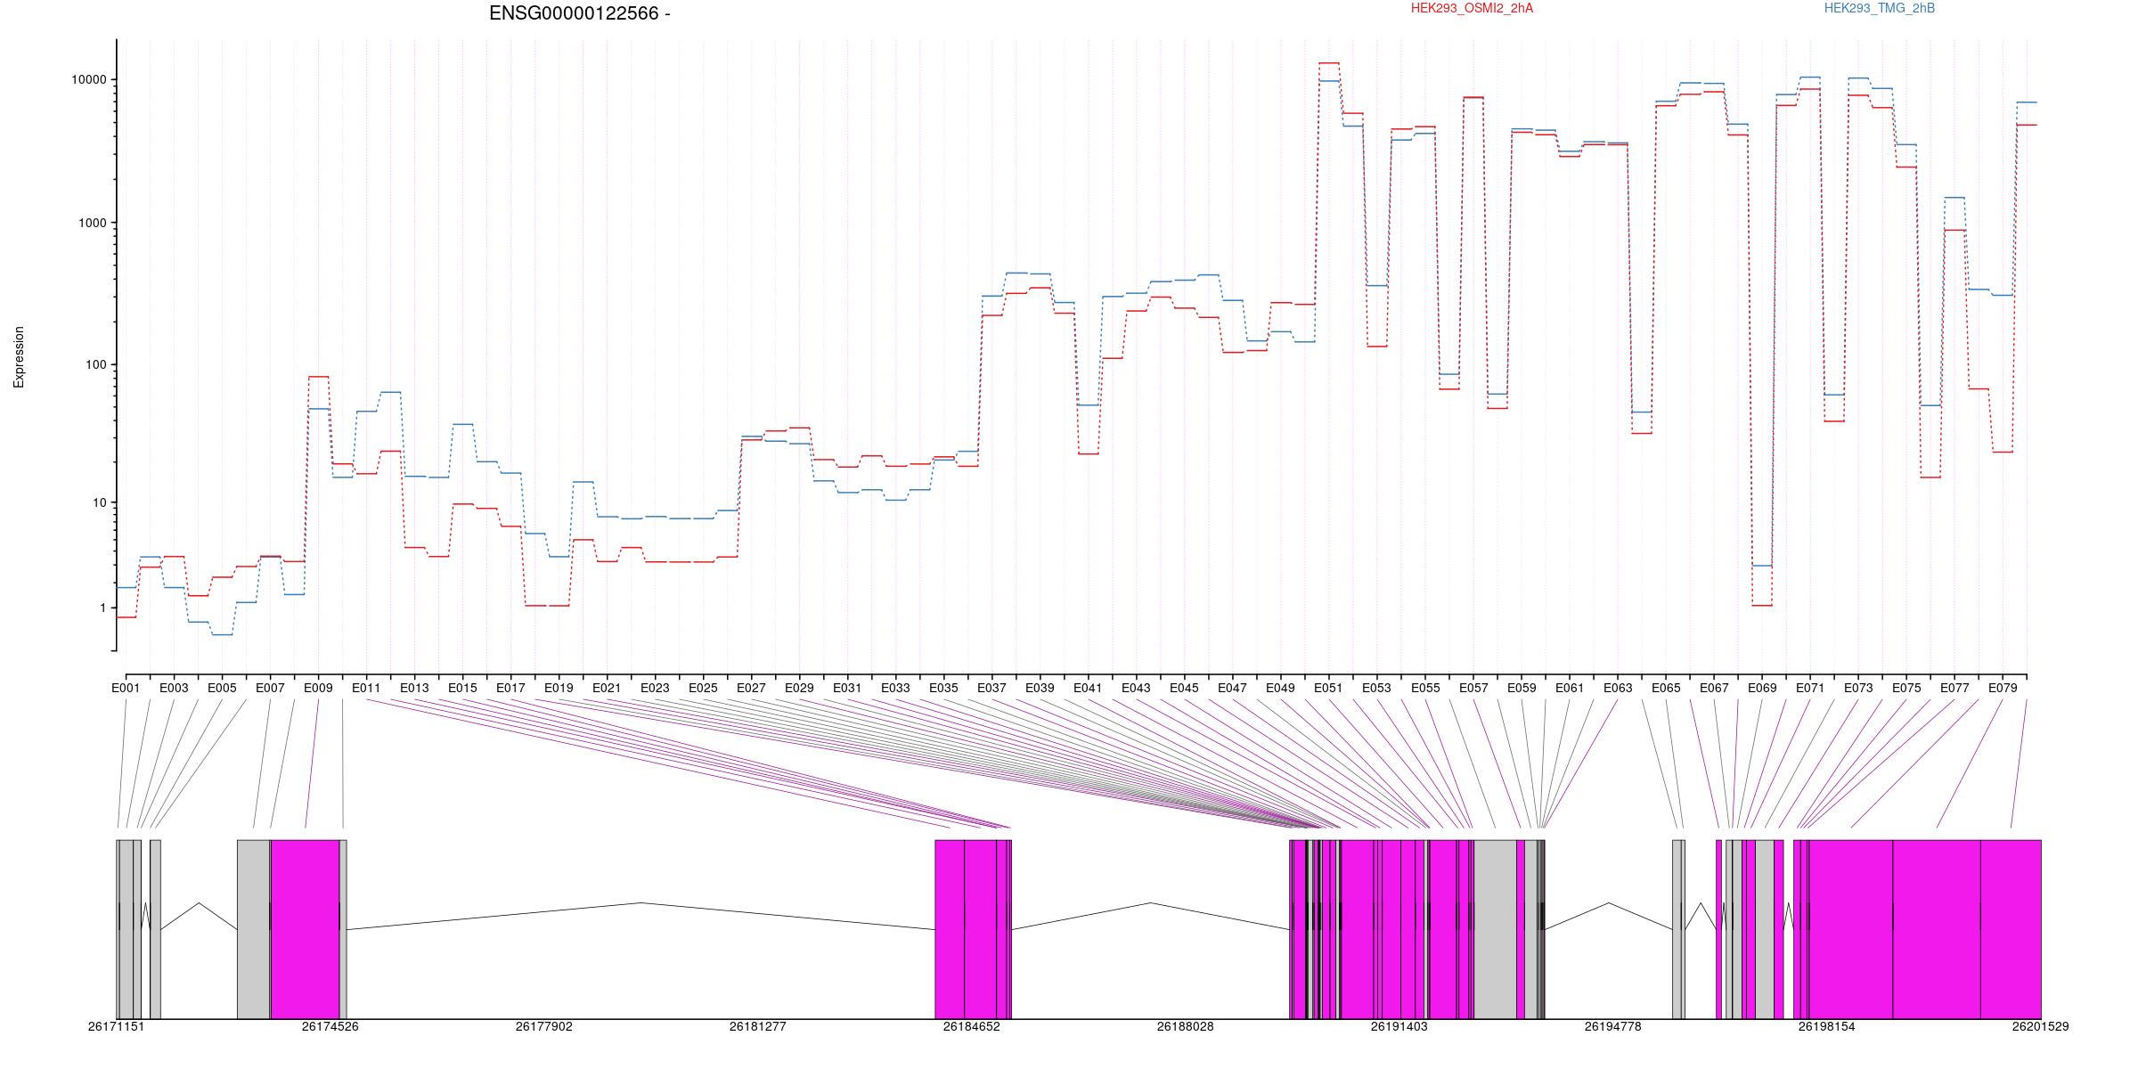
Task: Click exon label E027
Action: tap(751, 688)
